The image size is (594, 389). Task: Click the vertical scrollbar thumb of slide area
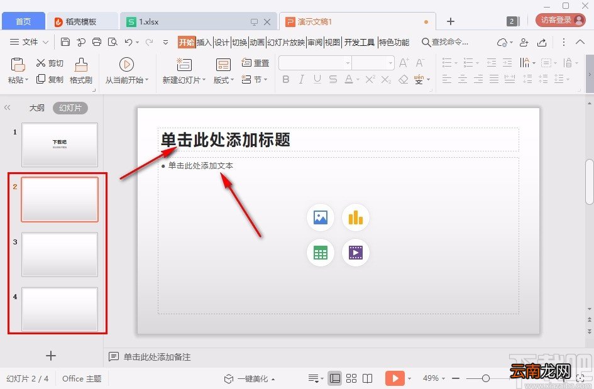[x=589, y=183]
